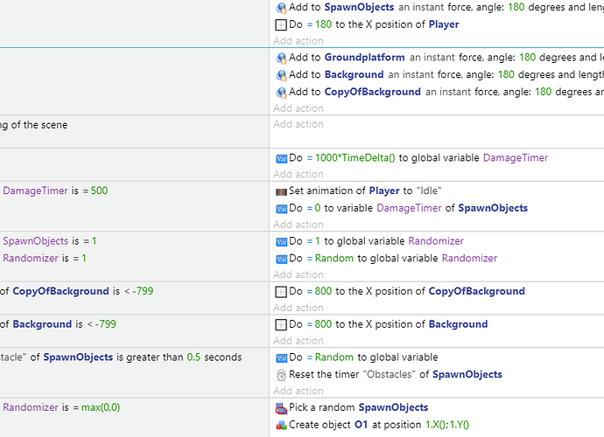Viewport: 604px width, 437px height.
Task: Click Add action in beginning of the scene event
Action: [298, 124]
